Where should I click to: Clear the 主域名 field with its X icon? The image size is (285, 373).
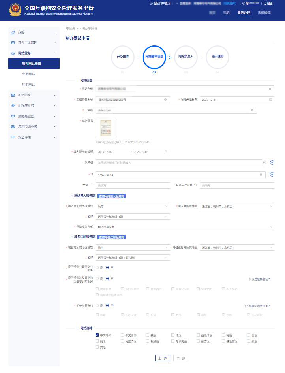(x=252, y=111)
